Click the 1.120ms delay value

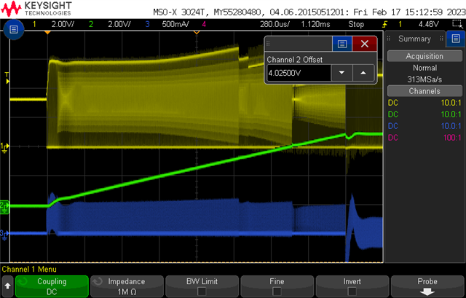pos(315,24)
